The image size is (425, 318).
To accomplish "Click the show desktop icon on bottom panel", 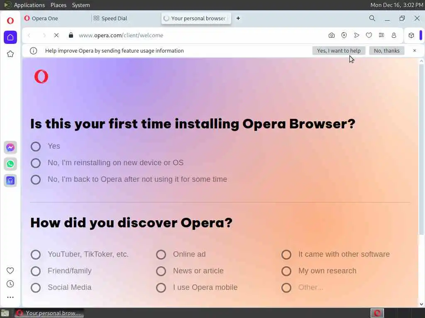I will 5,313.
